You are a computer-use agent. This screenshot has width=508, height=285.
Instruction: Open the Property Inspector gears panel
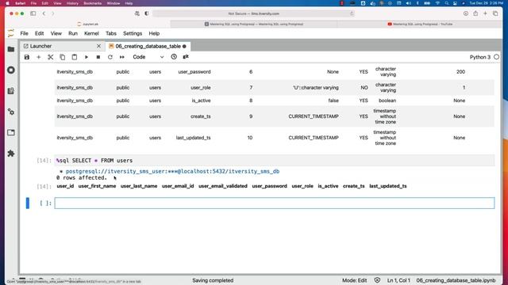[11, 112]
